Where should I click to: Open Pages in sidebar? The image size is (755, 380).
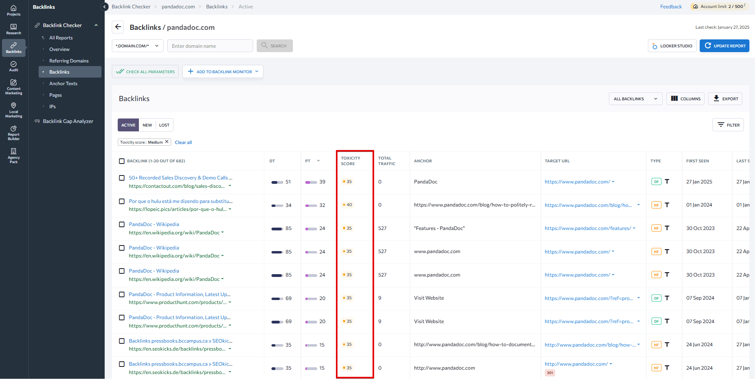[55, 95]
